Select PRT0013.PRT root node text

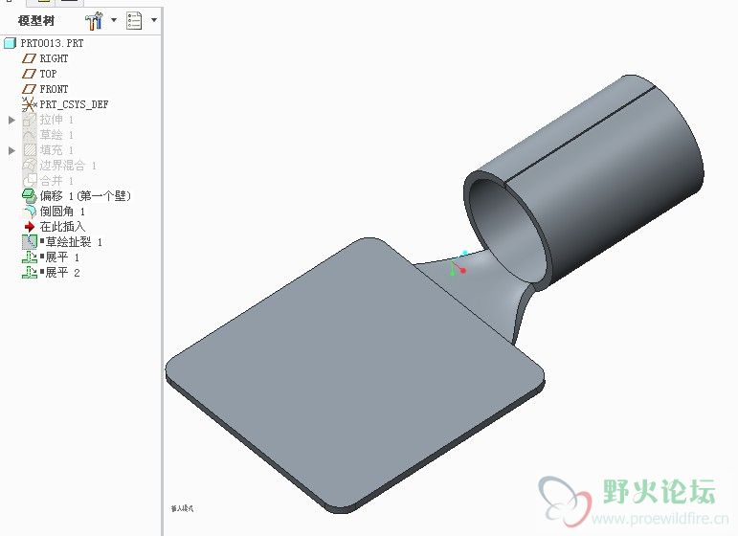tap(52, 43)
